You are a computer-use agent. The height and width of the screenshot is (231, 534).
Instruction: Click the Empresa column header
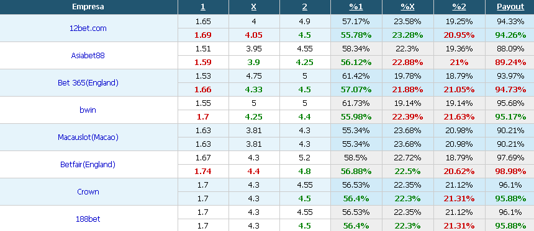coord(88,7)
